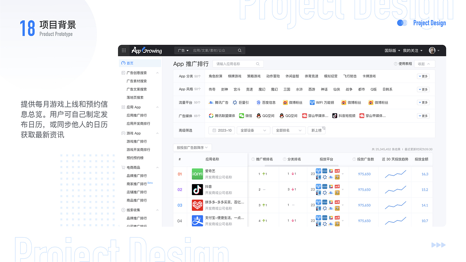Click help icon beside 推广榜排名 header
The height and width of the screenshot is (262, 466).
pyautogui.click(x=253, y=159)
